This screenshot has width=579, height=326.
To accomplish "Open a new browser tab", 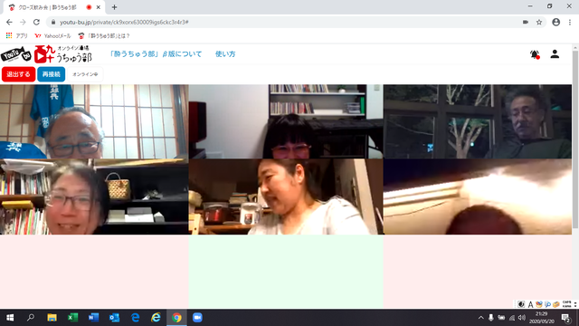I will pos(114,7).
